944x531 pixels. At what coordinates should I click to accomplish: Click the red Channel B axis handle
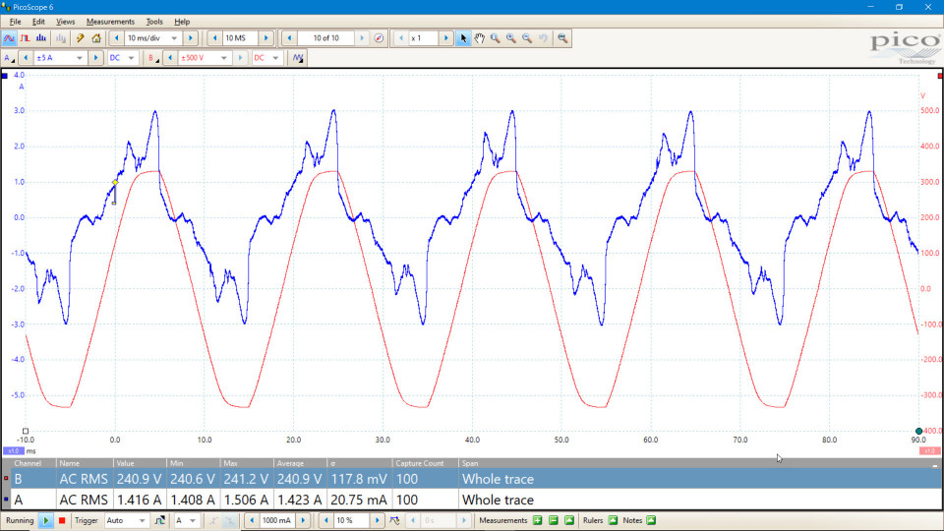tap(940, 76)
